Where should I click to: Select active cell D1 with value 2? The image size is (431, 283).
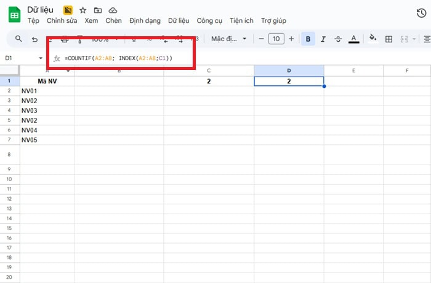coord(289,81)
